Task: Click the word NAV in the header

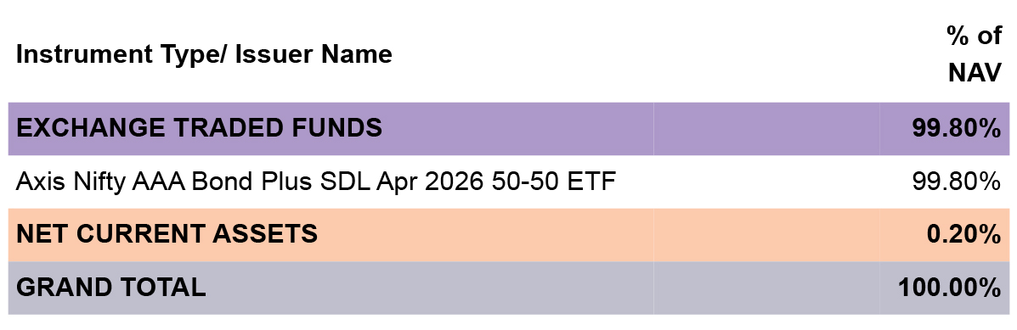Action: [975, 72]
